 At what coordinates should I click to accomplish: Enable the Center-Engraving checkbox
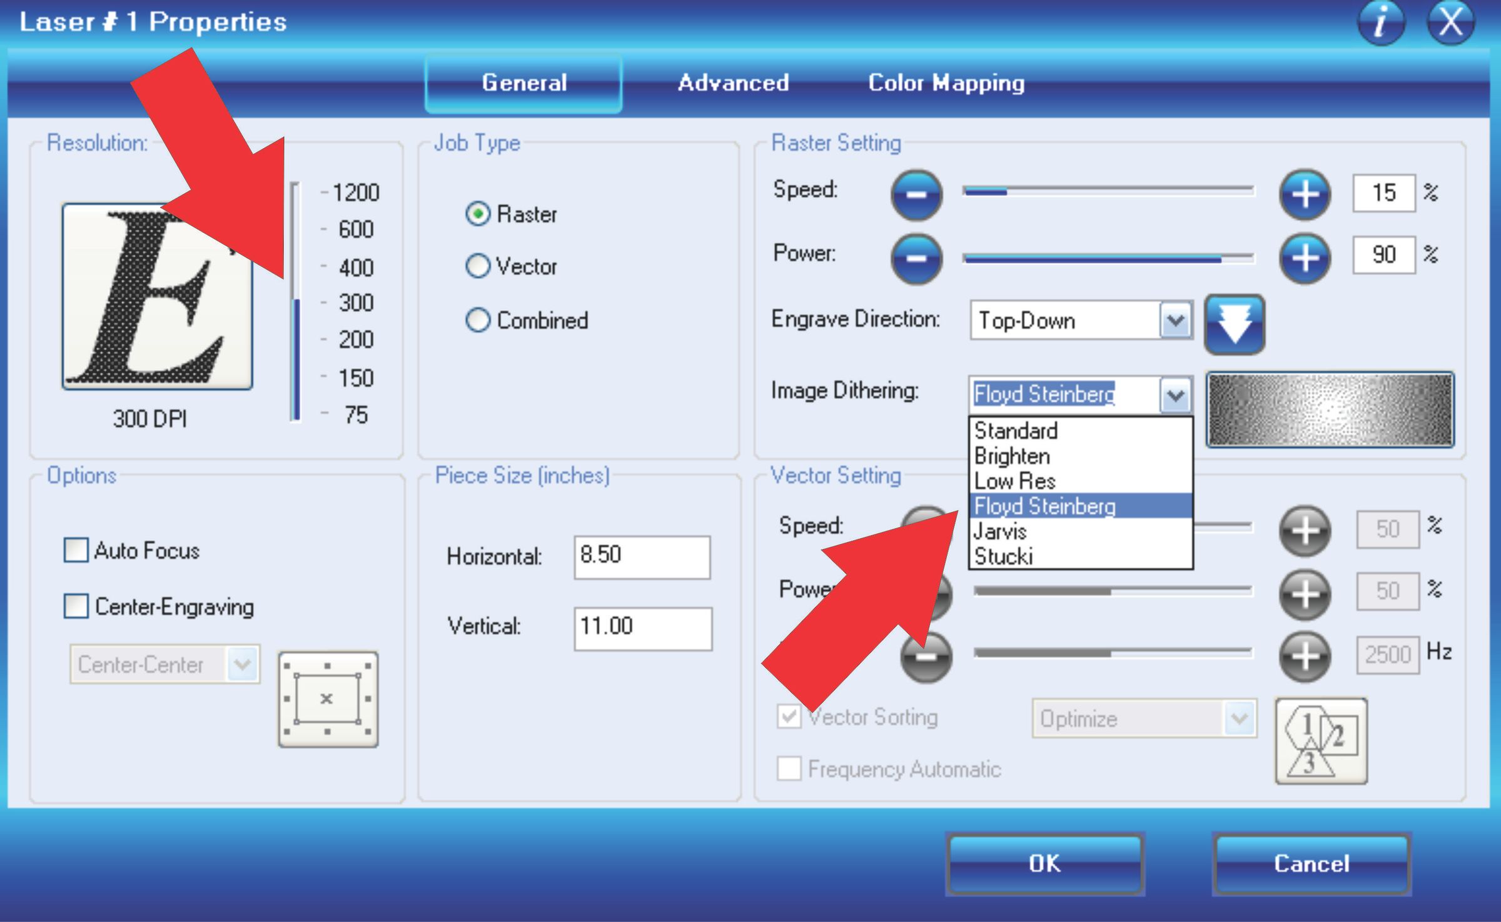tap(76, 606)
